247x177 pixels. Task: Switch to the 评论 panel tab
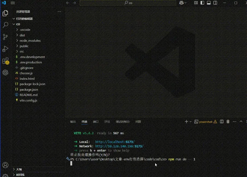click(107, 122)
